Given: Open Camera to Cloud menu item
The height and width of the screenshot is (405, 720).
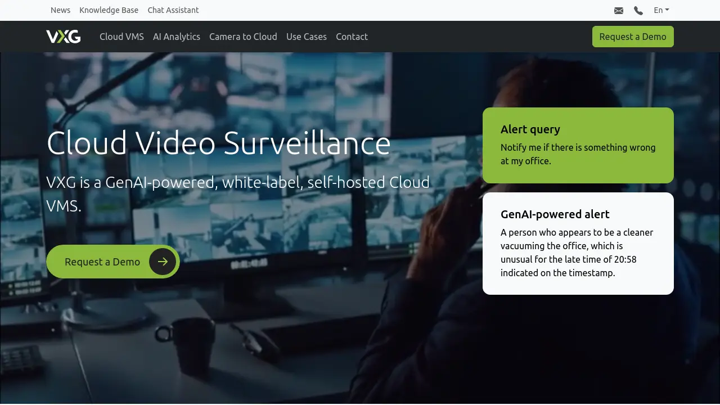Looking at the screenshot, I should pos(243,37).
